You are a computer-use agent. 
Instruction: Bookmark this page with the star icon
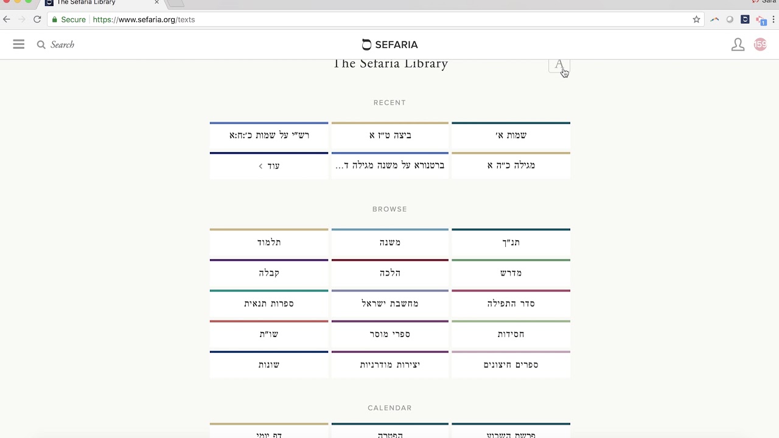(696, 19)
